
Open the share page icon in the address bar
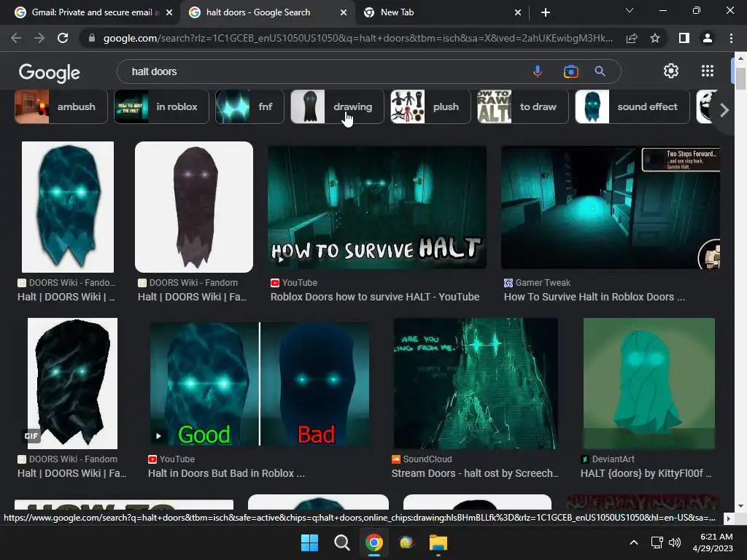click(x=632, y=38)
